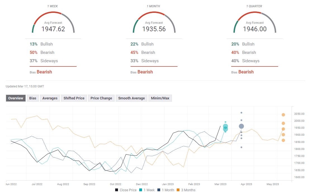Click the lowest small gray dot near 1800
This screenshot has height=196, width=312.
[x=241, y=147]
